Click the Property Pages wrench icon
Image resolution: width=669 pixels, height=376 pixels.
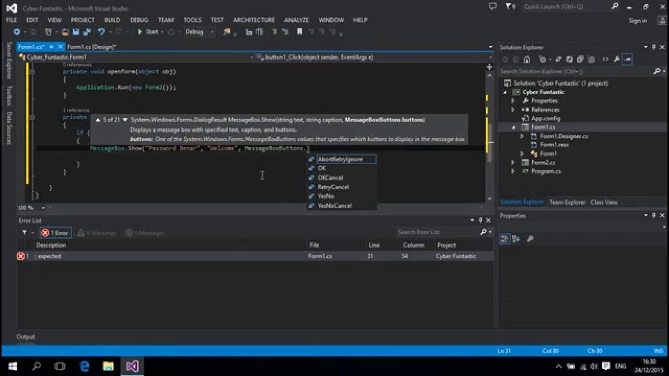(x=530, y=239)
